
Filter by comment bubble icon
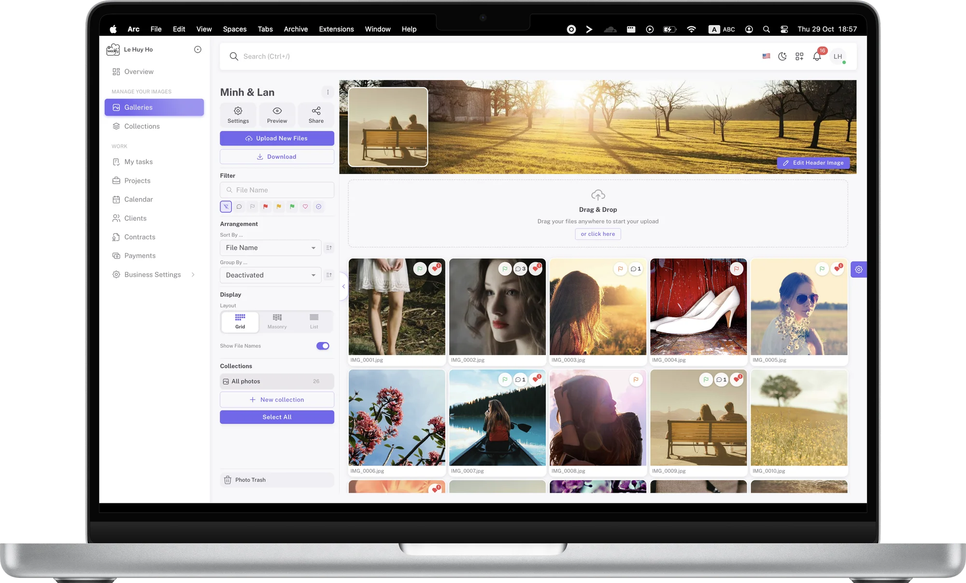(239, 207)
